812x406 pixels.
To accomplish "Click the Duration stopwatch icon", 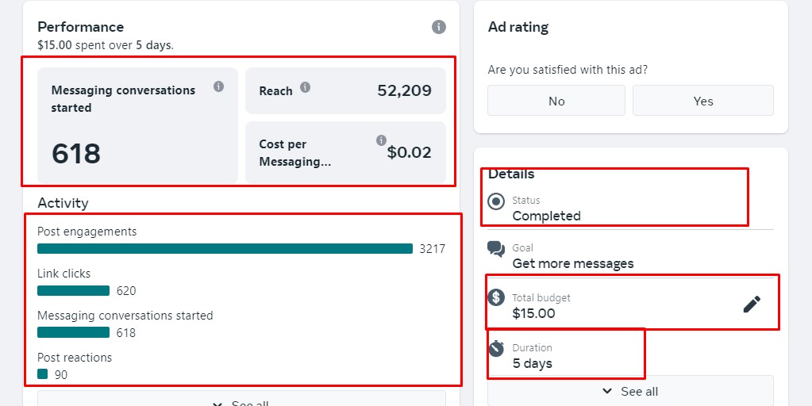I will pyautogui.click(x=496, y=348).
